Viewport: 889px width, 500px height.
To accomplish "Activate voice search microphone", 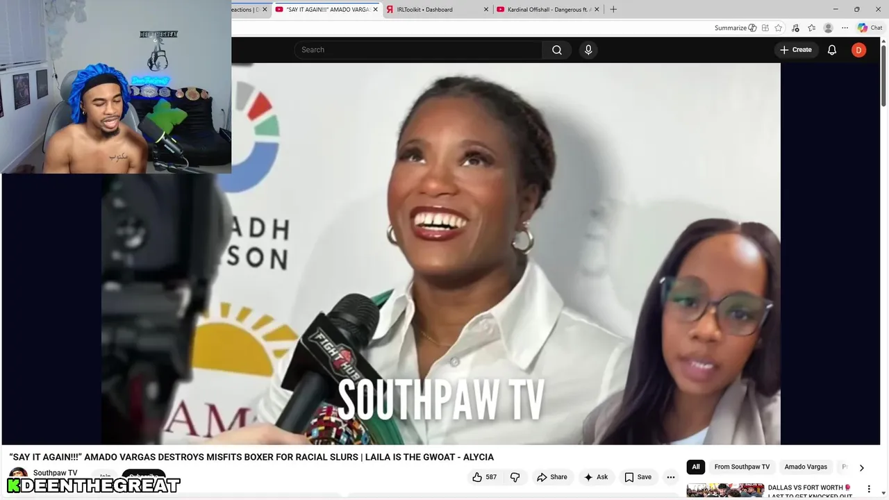I will pos(588,50).
